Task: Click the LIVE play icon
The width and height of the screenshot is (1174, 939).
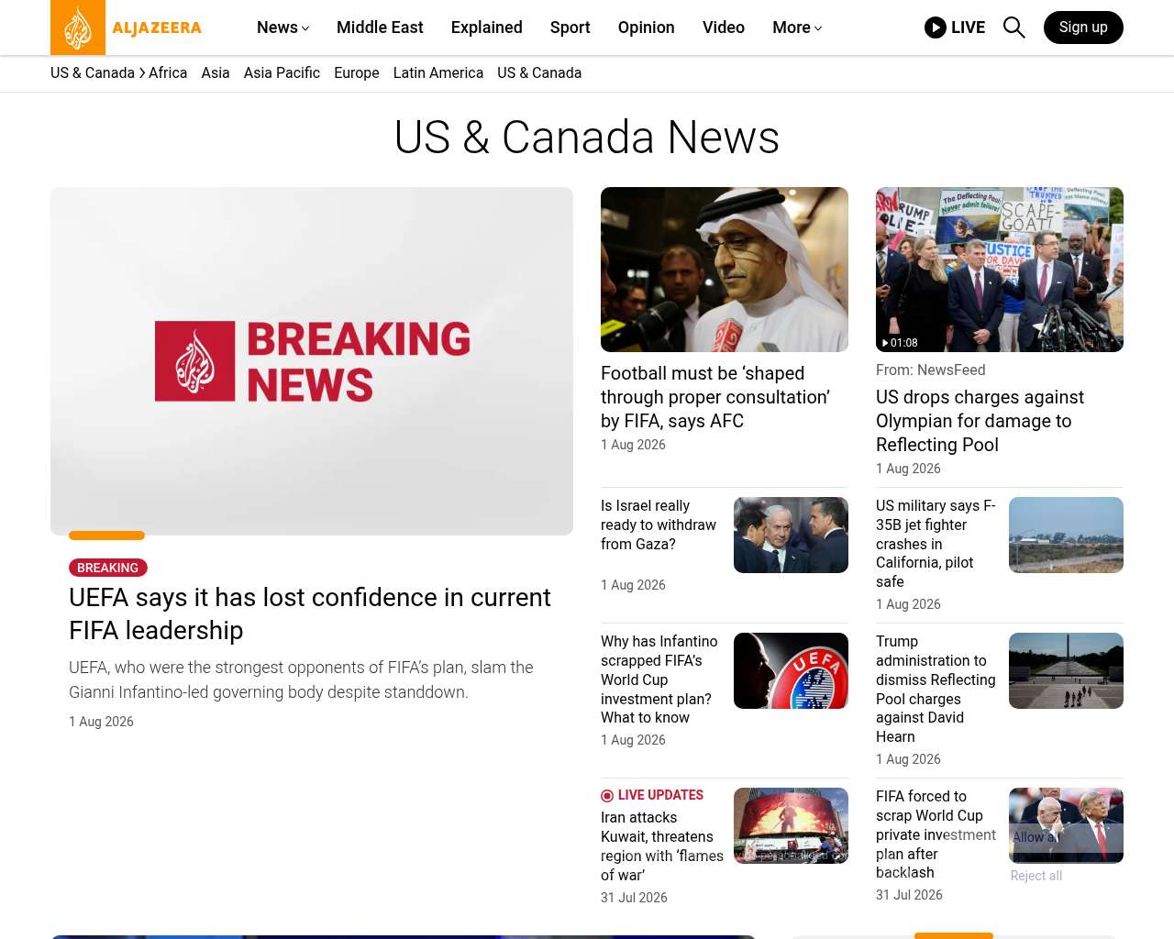Action: click(935, 28)
